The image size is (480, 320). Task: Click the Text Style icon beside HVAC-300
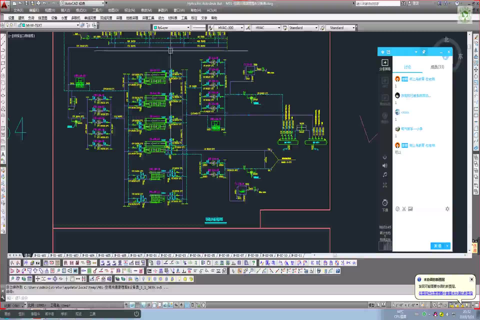(x=210, y=28)
